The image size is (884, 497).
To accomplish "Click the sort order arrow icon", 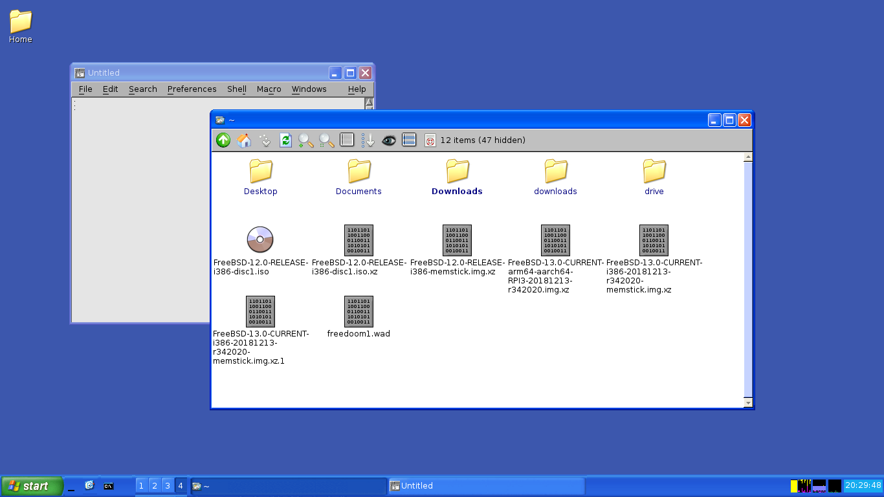I will click(368, 140).
